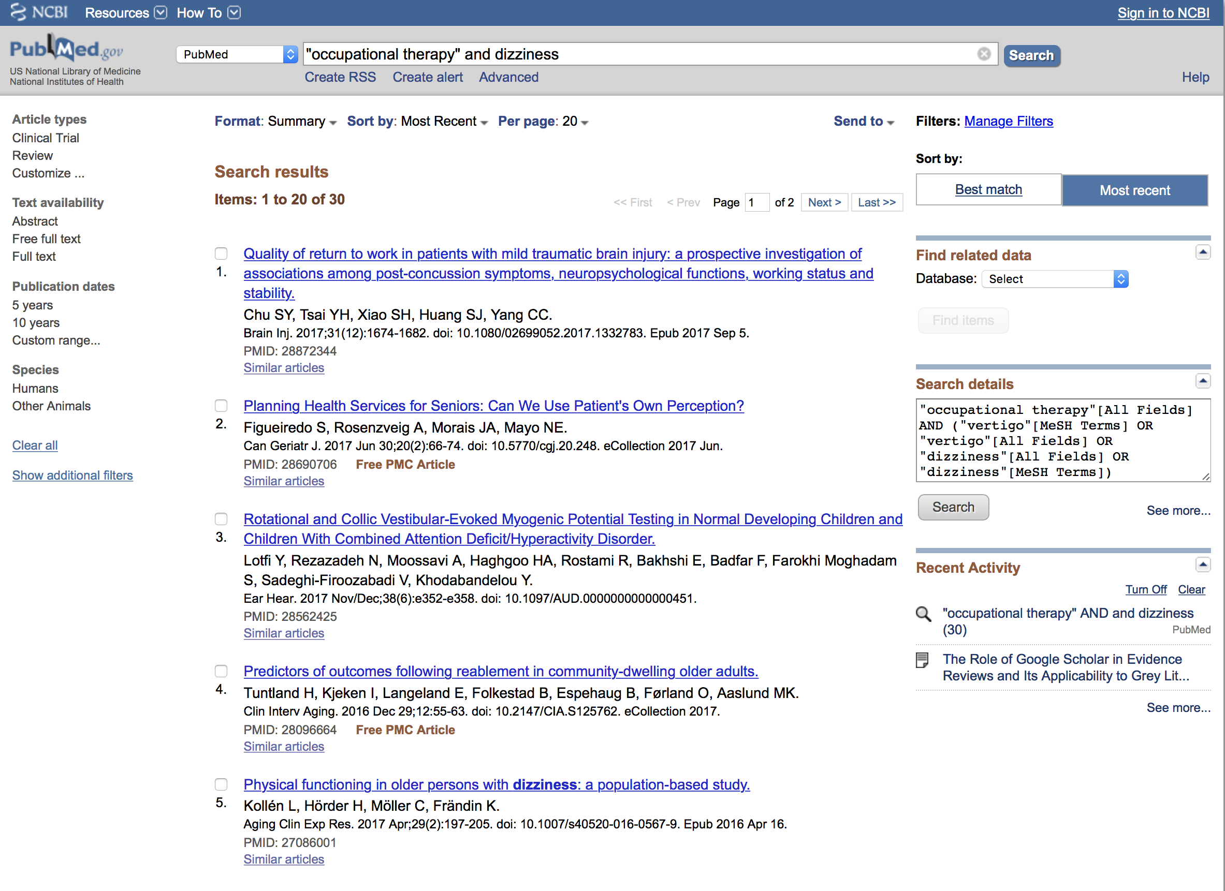Open the Find related data Database select
This screenshot has width=1225, height=891.
(x=1054, y=279)
